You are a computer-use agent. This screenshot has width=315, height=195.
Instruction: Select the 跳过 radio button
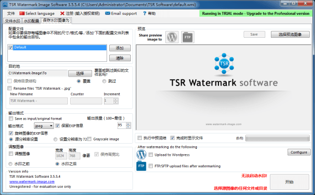[104, 81]
